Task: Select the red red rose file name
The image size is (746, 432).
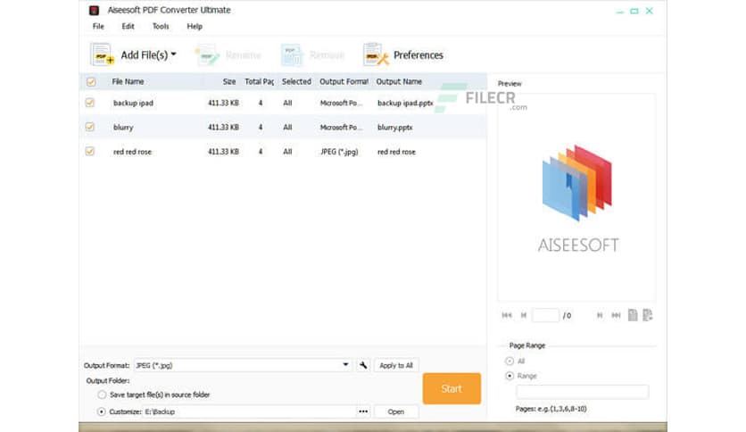Action: pyautogui.click(x=132, y=152)
